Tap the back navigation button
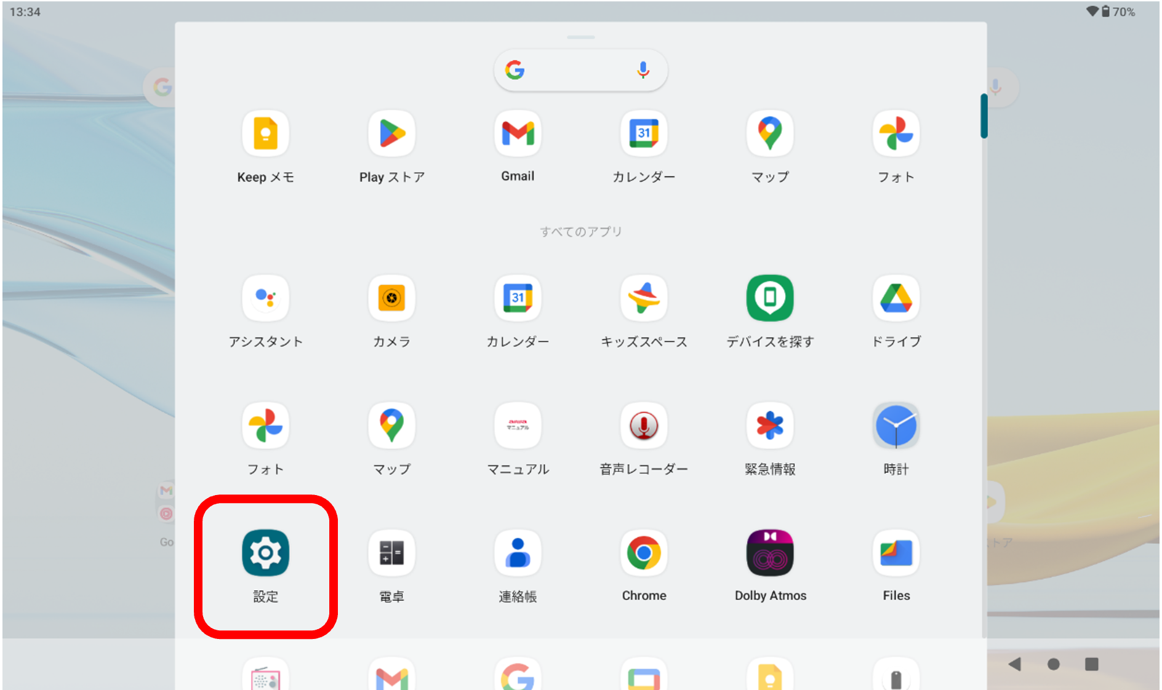This screenshot has height=690, width=1162. 1015,665
